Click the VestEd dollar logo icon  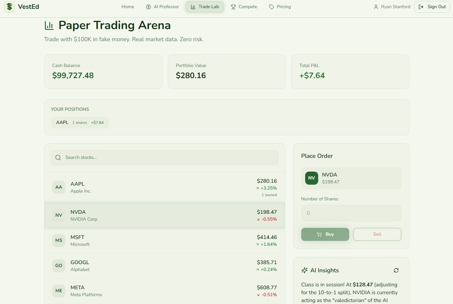pyautogui.click(x=9, y=7)
